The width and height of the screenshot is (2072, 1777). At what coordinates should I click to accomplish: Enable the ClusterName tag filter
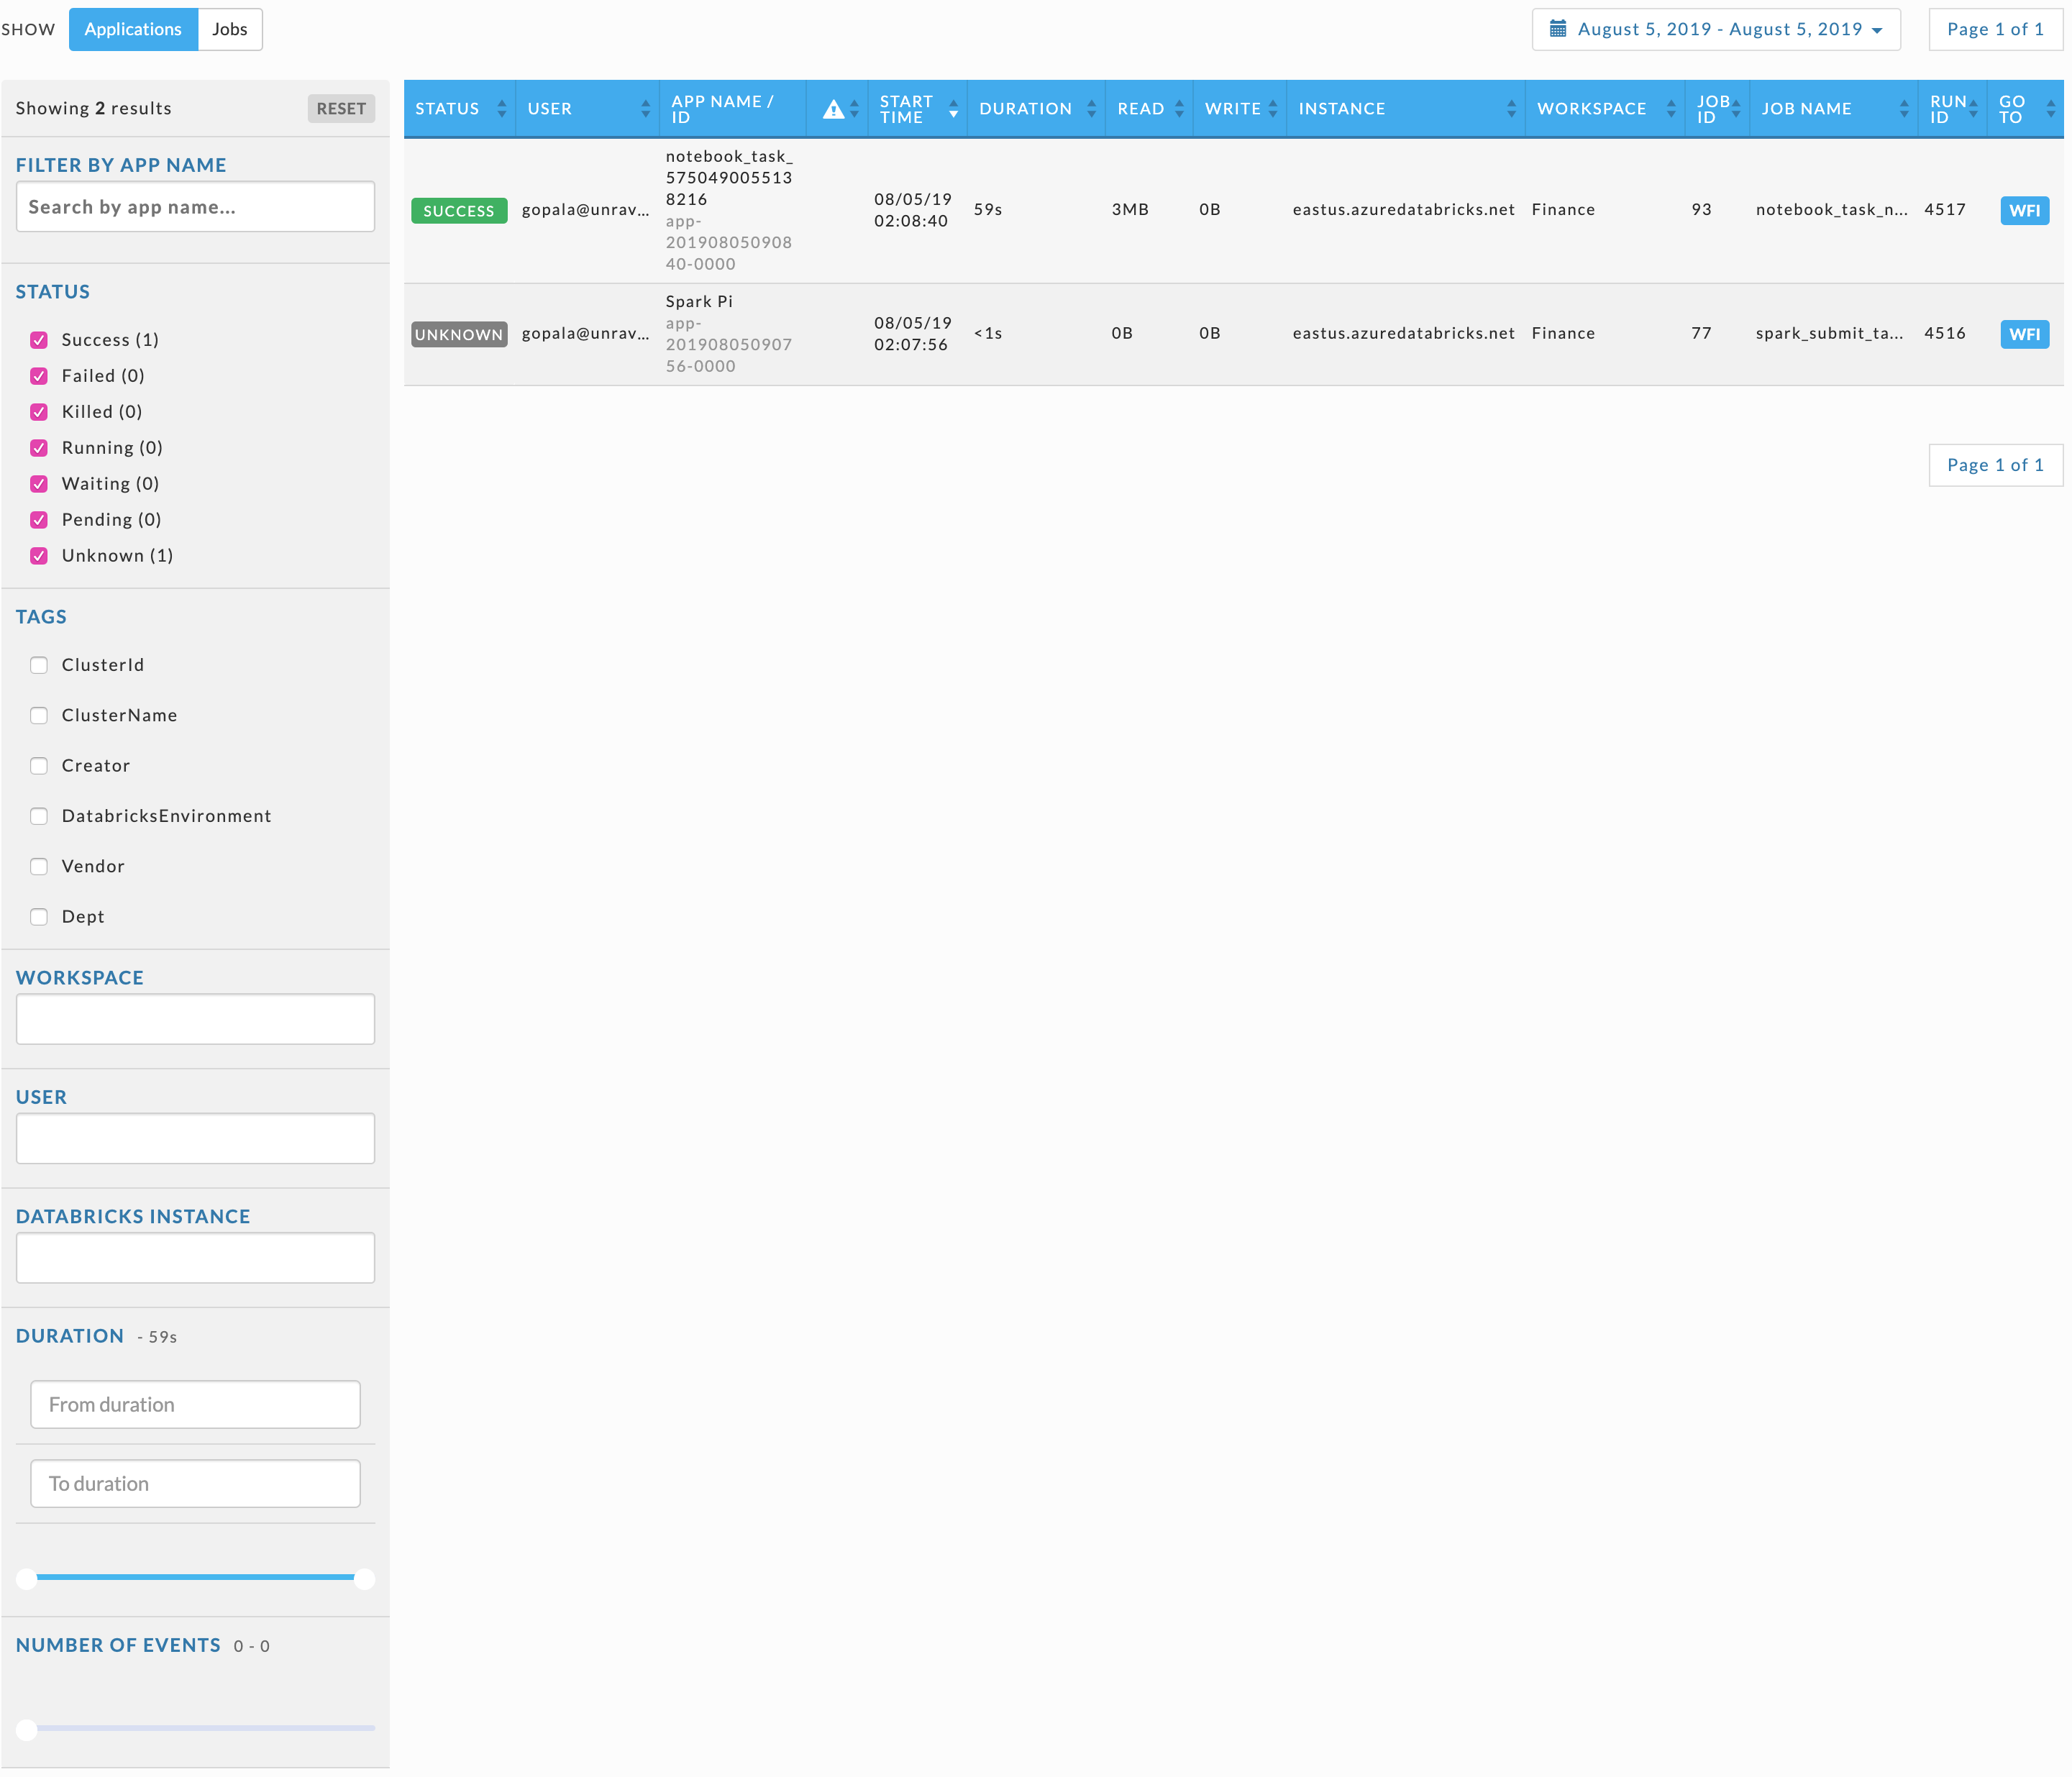39,715
